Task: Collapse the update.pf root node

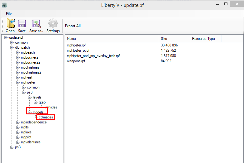Action: click(x=6, y=38)
